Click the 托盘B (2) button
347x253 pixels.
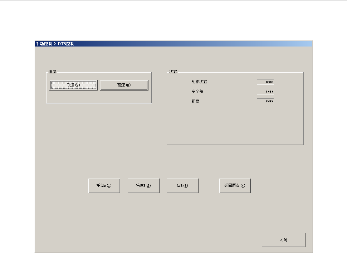tap(143, 186)
